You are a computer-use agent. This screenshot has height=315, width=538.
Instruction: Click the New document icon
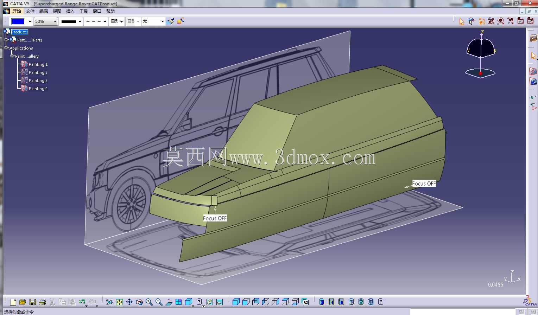pos(13,302)
